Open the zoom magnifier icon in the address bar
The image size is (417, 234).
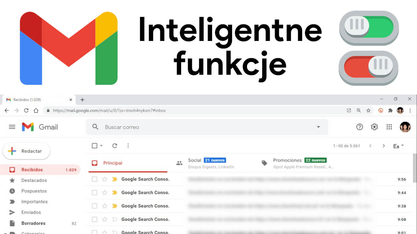tap(359, 110)
